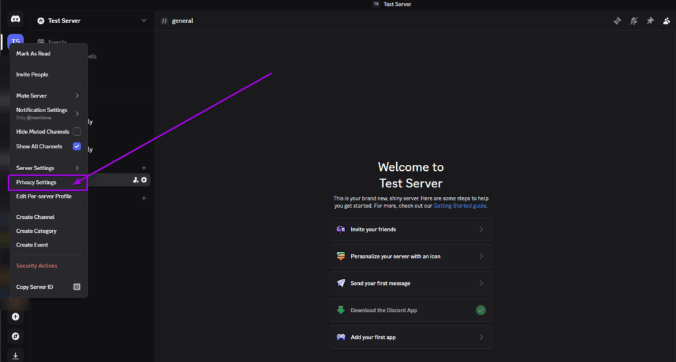The image size is (676, 362).
Task: Click the Copy Server ID badge icon
Action: coord(77,287)
